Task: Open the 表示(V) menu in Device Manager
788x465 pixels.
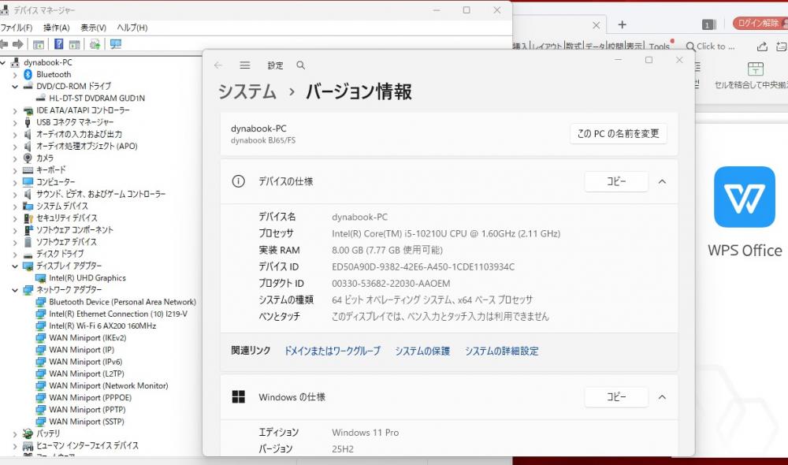Action: point(93,28)
